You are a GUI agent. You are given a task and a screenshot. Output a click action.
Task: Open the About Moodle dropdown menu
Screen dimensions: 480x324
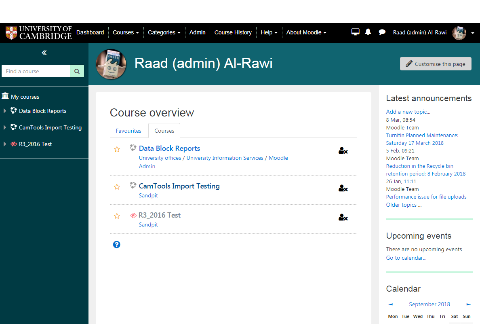click(x=306, y=32)
